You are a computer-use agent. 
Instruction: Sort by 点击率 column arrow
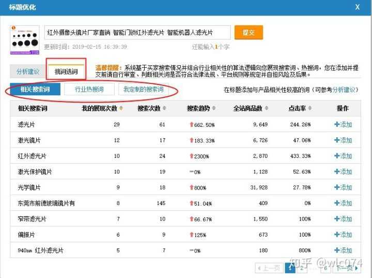[309, 108]
